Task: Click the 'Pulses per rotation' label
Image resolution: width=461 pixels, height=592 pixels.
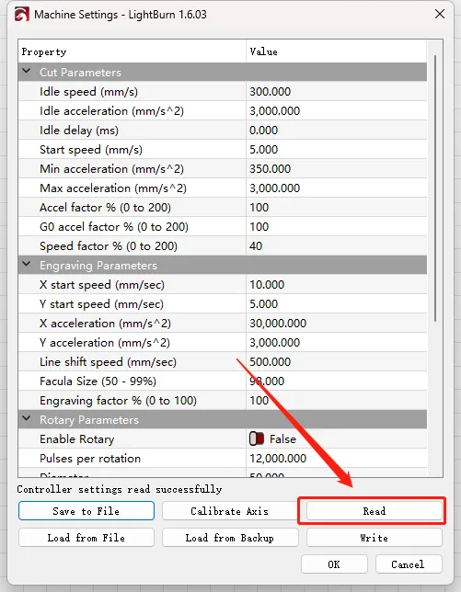Action: (x=90, y=459)
